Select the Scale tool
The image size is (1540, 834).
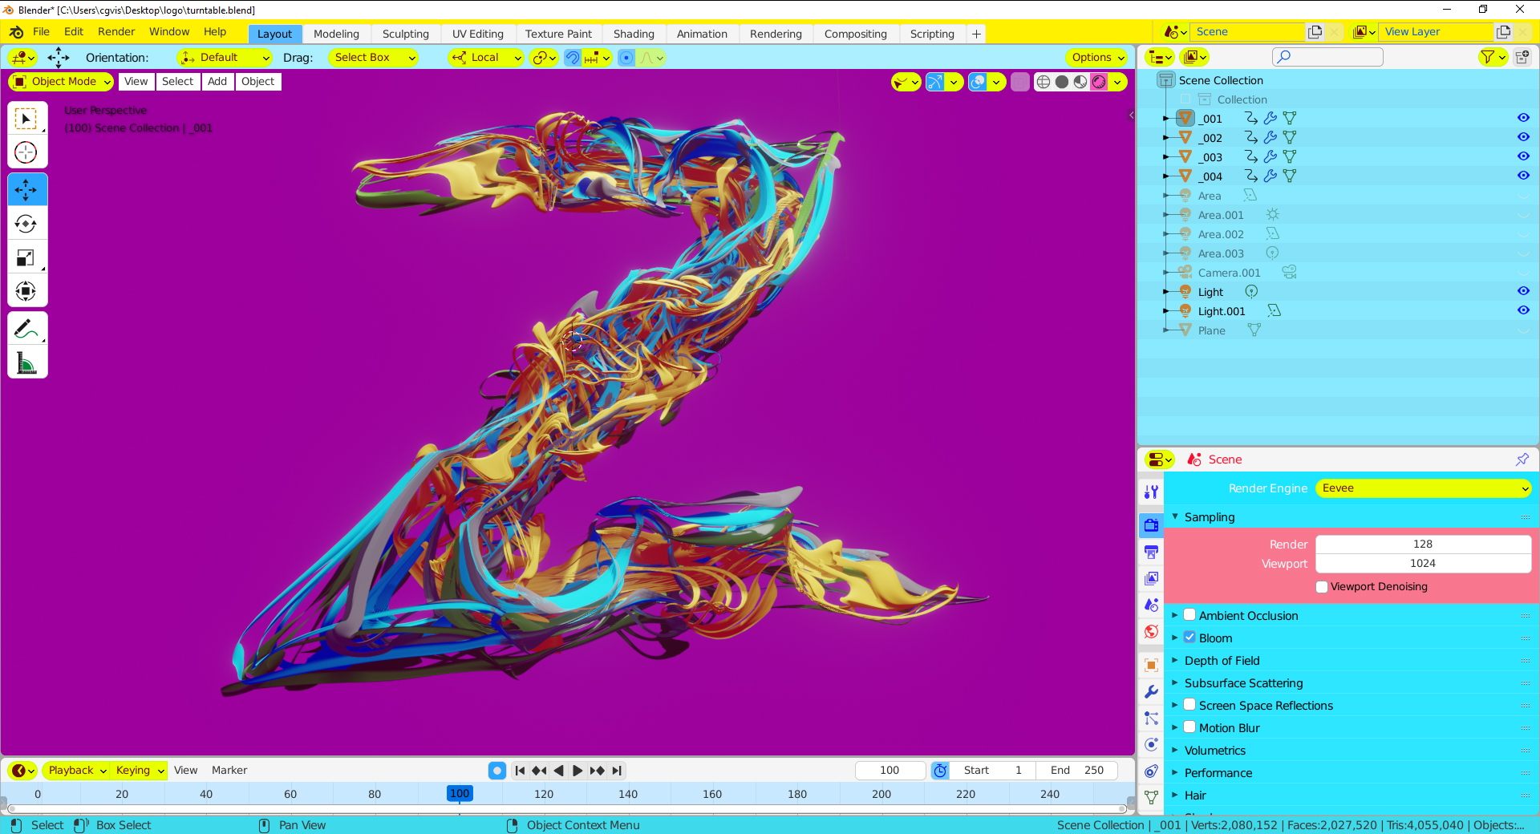coord(26,257)
